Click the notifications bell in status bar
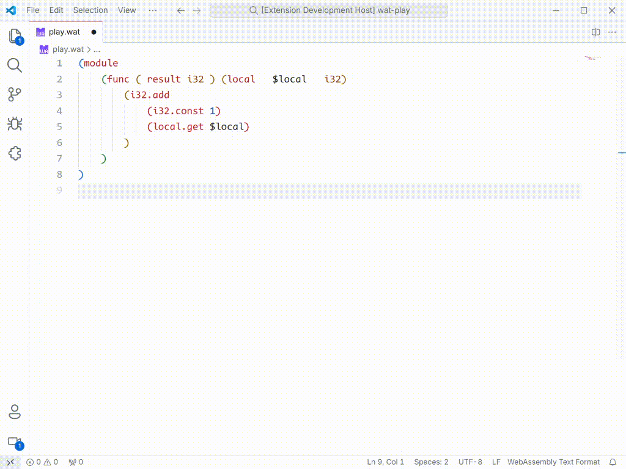Image resolution: width=626 pixels, height=469 pixels. 613,462
